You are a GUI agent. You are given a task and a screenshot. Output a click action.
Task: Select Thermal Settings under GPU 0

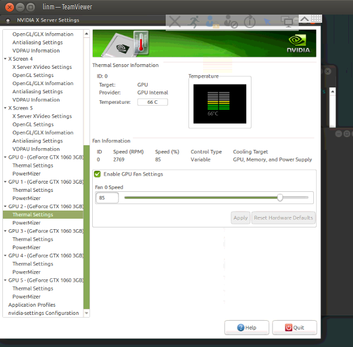[33, 166]
